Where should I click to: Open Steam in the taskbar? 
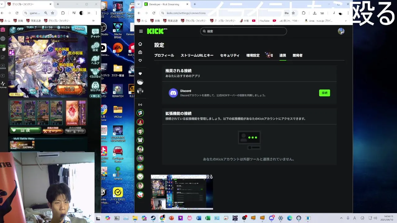[x=153, y=218]
